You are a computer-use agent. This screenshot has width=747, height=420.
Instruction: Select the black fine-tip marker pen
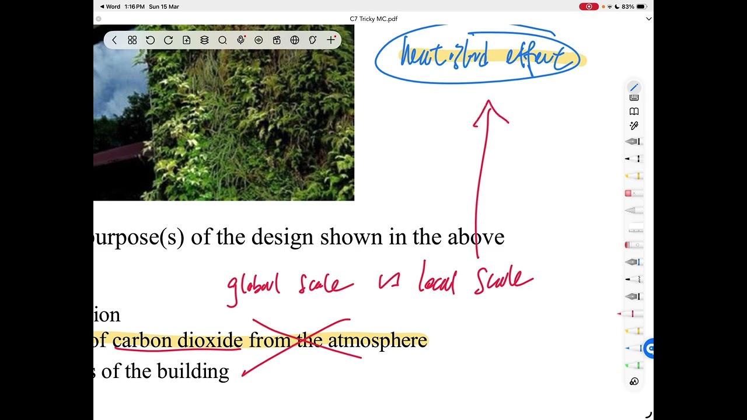pos(634,159)
